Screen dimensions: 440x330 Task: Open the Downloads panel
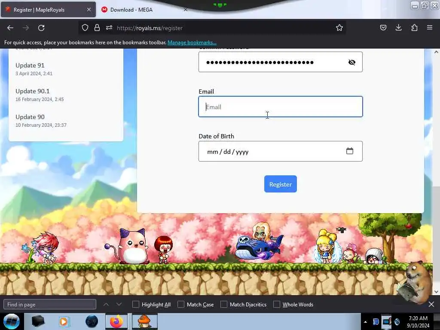(398, 27)
